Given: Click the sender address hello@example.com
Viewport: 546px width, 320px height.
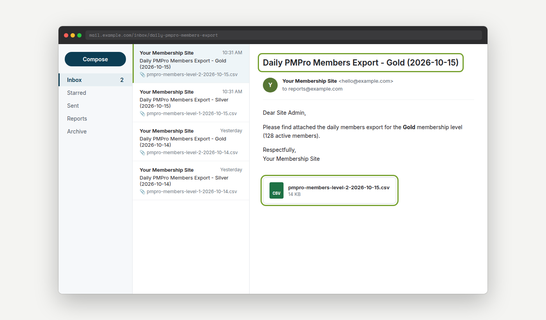Looking at the screenshot, I should (x=366, y=81).
